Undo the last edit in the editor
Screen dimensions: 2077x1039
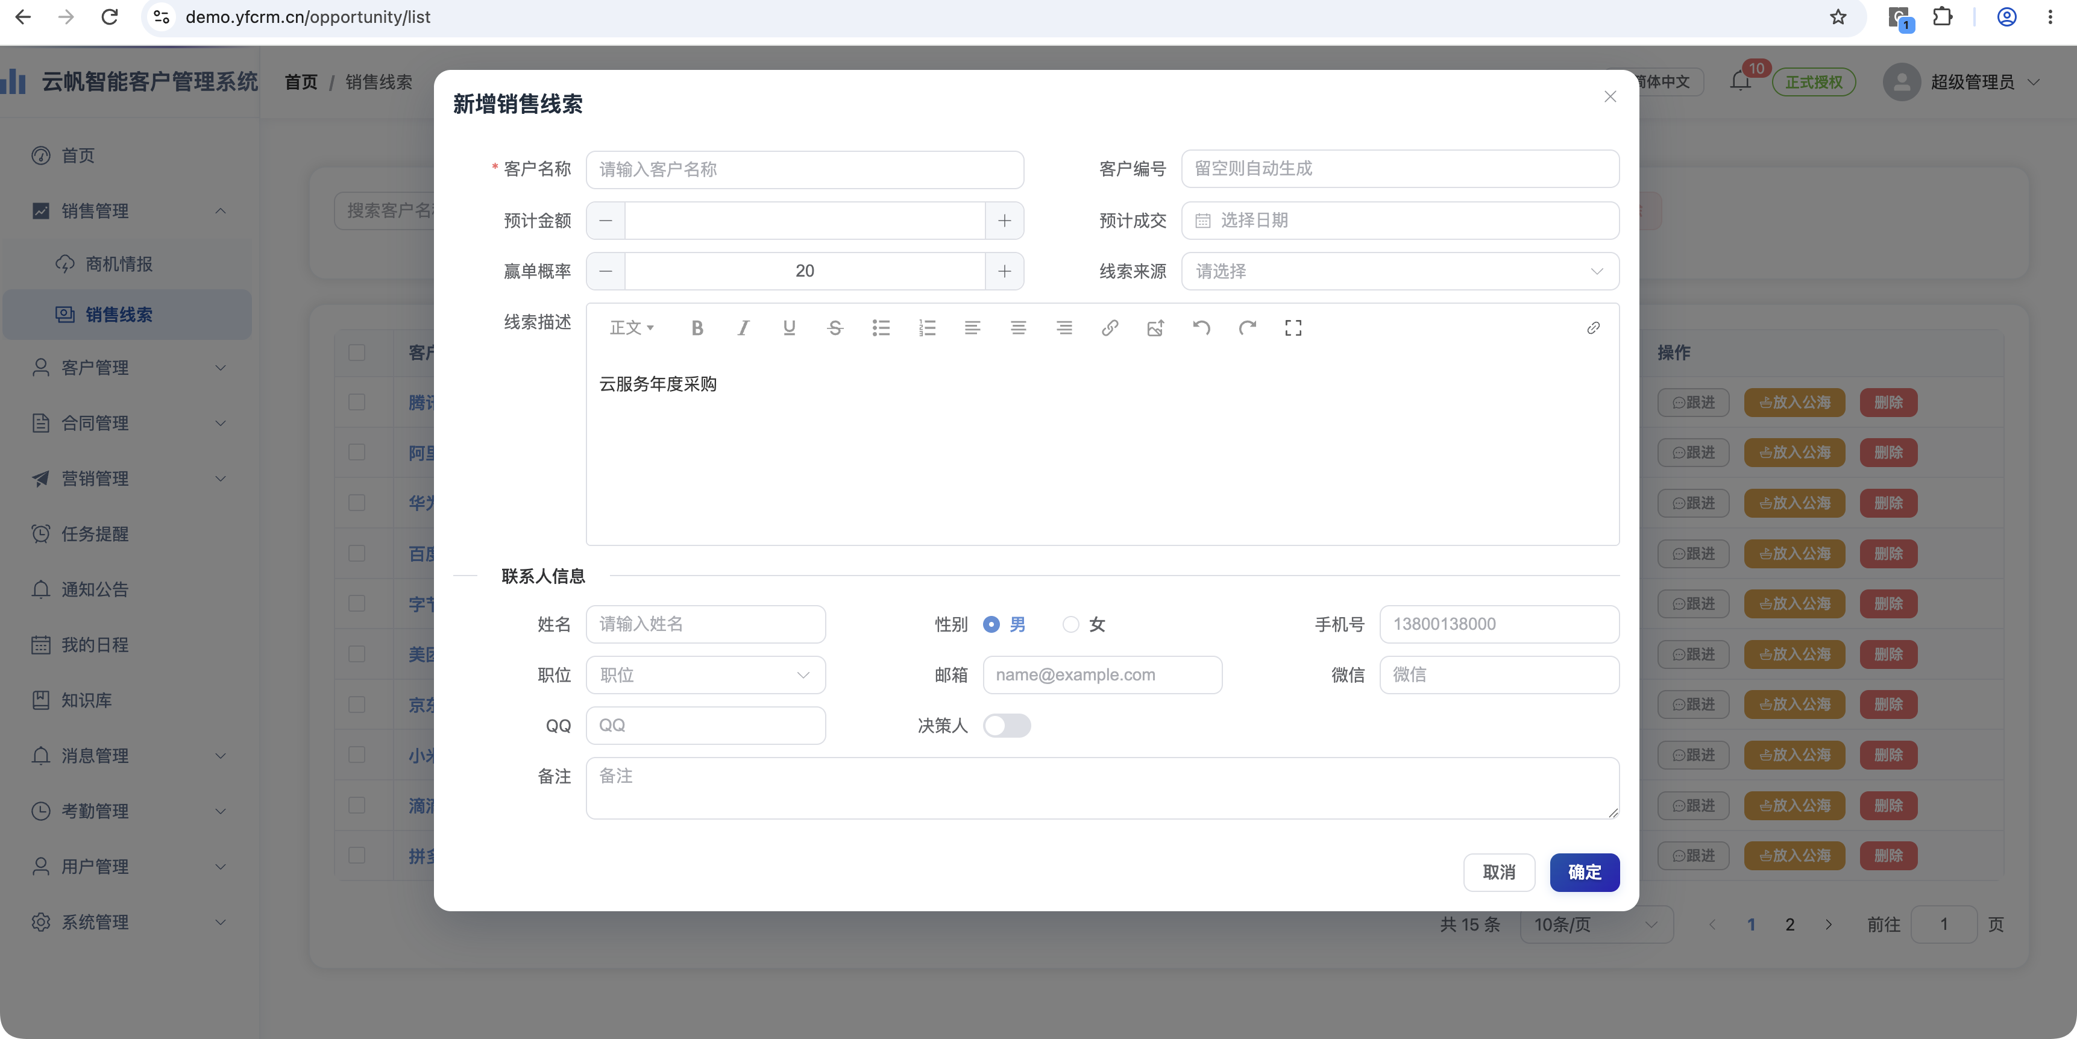point(1201,328)
